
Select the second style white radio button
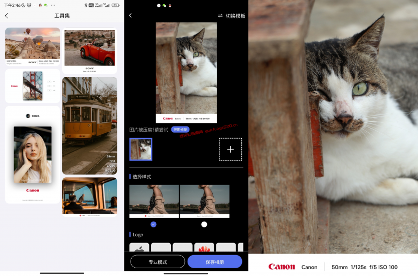coord(204,224)
